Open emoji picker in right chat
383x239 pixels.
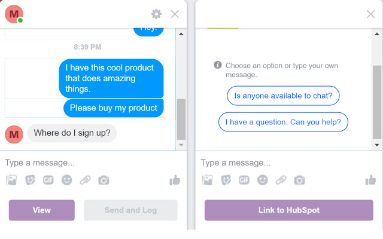(263, 180)
